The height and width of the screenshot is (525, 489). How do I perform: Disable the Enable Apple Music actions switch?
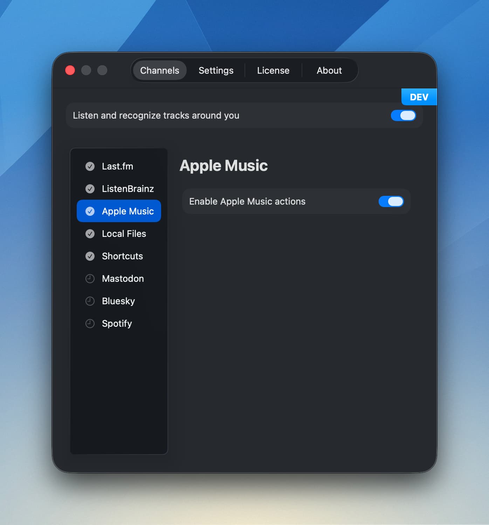tap(391, 201)
